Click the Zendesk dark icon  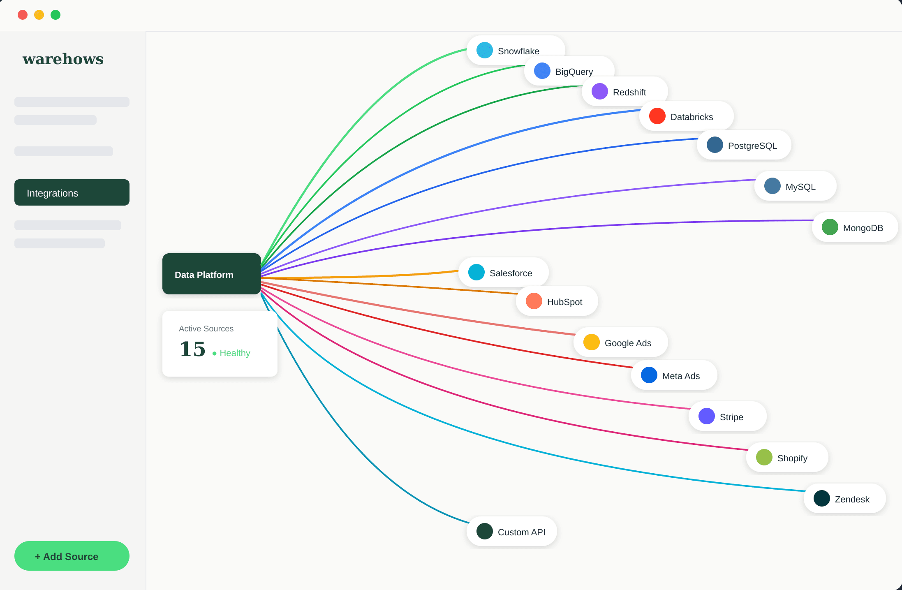click(821, 499)
